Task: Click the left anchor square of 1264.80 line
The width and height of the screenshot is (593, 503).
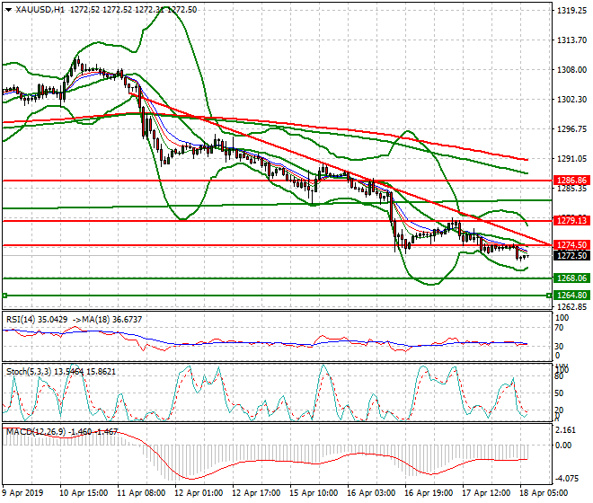Action: pyautogui.click(x=5, y=295)
